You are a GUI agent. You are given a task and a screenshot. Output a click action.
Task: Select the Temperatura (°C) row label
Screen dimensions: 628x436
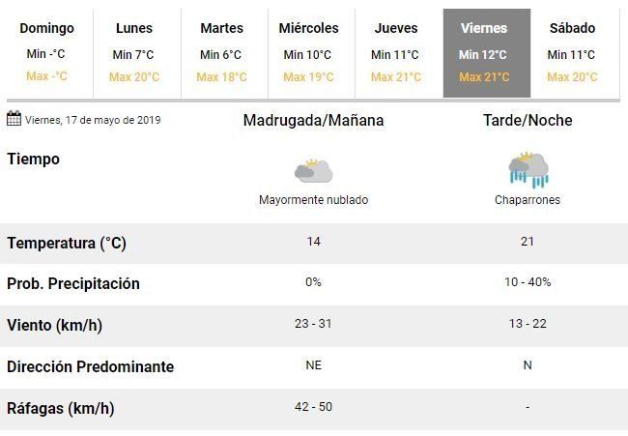point(67,244)
